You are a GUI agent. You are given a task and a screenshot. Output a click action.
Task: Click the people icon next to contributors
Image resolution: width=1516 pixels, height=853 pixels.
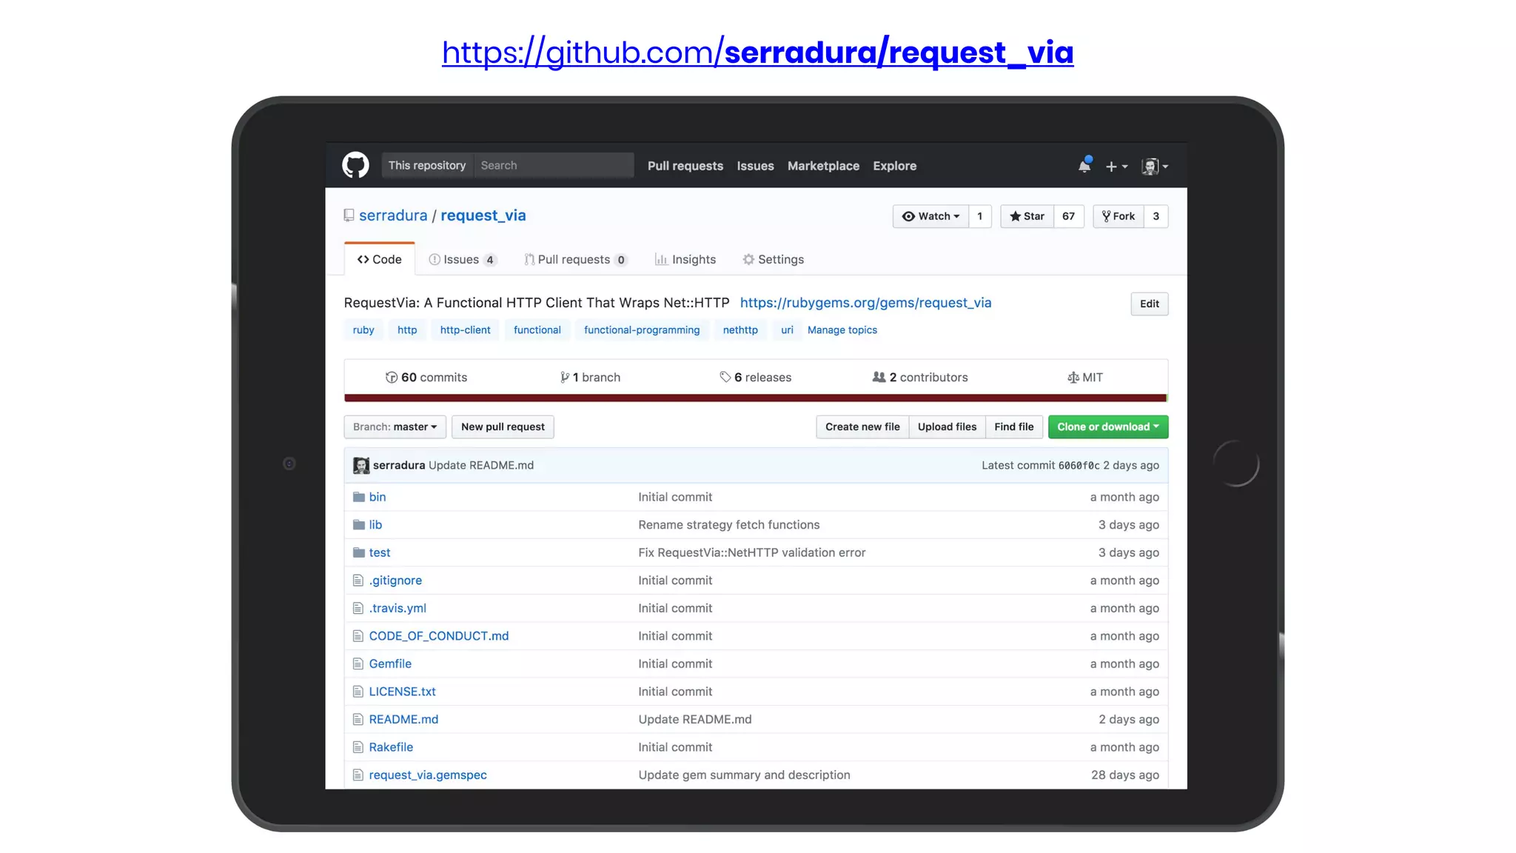tap(879, 377)
